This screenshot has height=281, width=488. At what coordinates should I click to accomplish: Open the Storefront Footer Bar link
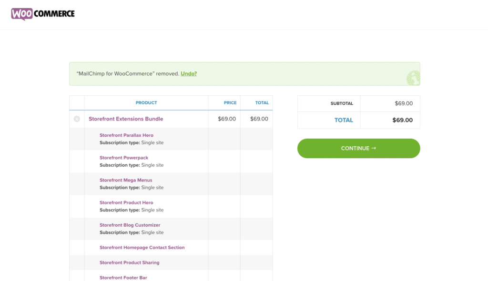(123, 278)
